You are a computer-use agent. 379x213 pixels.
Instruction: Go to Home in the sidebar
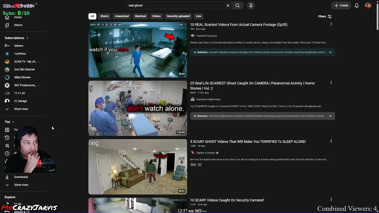(x=18, y=17)
